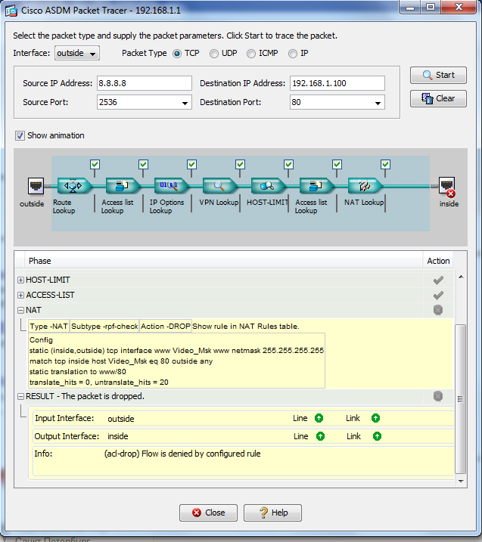Click in the Source IP Address field
This screenshot has height=542, width=482.
(145, 83)
